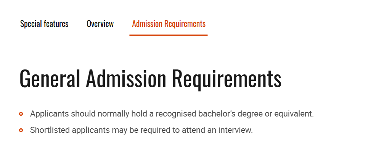This screenshot has height=167, width=371.
Task: Select the Admission Requirements tab
Action: click(169, 24)
